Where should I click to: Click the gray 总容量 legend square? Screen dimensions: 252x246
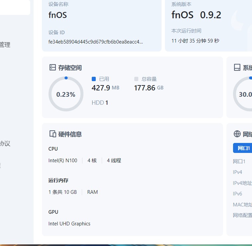[x=136, y=79]
